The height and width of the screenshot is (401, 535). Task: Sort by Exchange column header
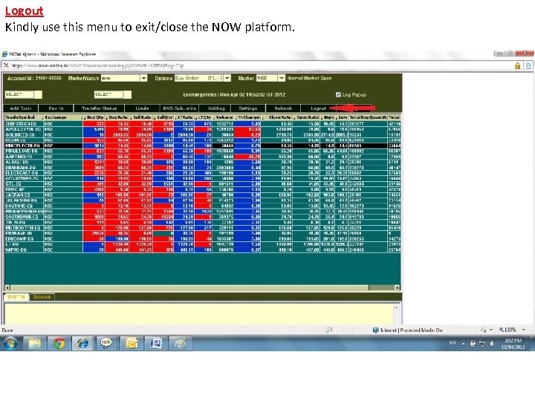click(x=63, y=117)
